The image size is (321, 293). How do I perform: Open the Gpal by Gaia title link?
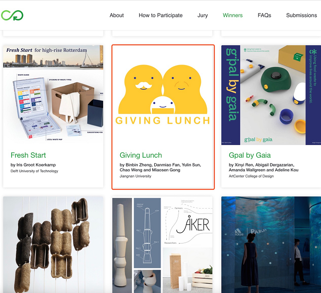point(250,155)
